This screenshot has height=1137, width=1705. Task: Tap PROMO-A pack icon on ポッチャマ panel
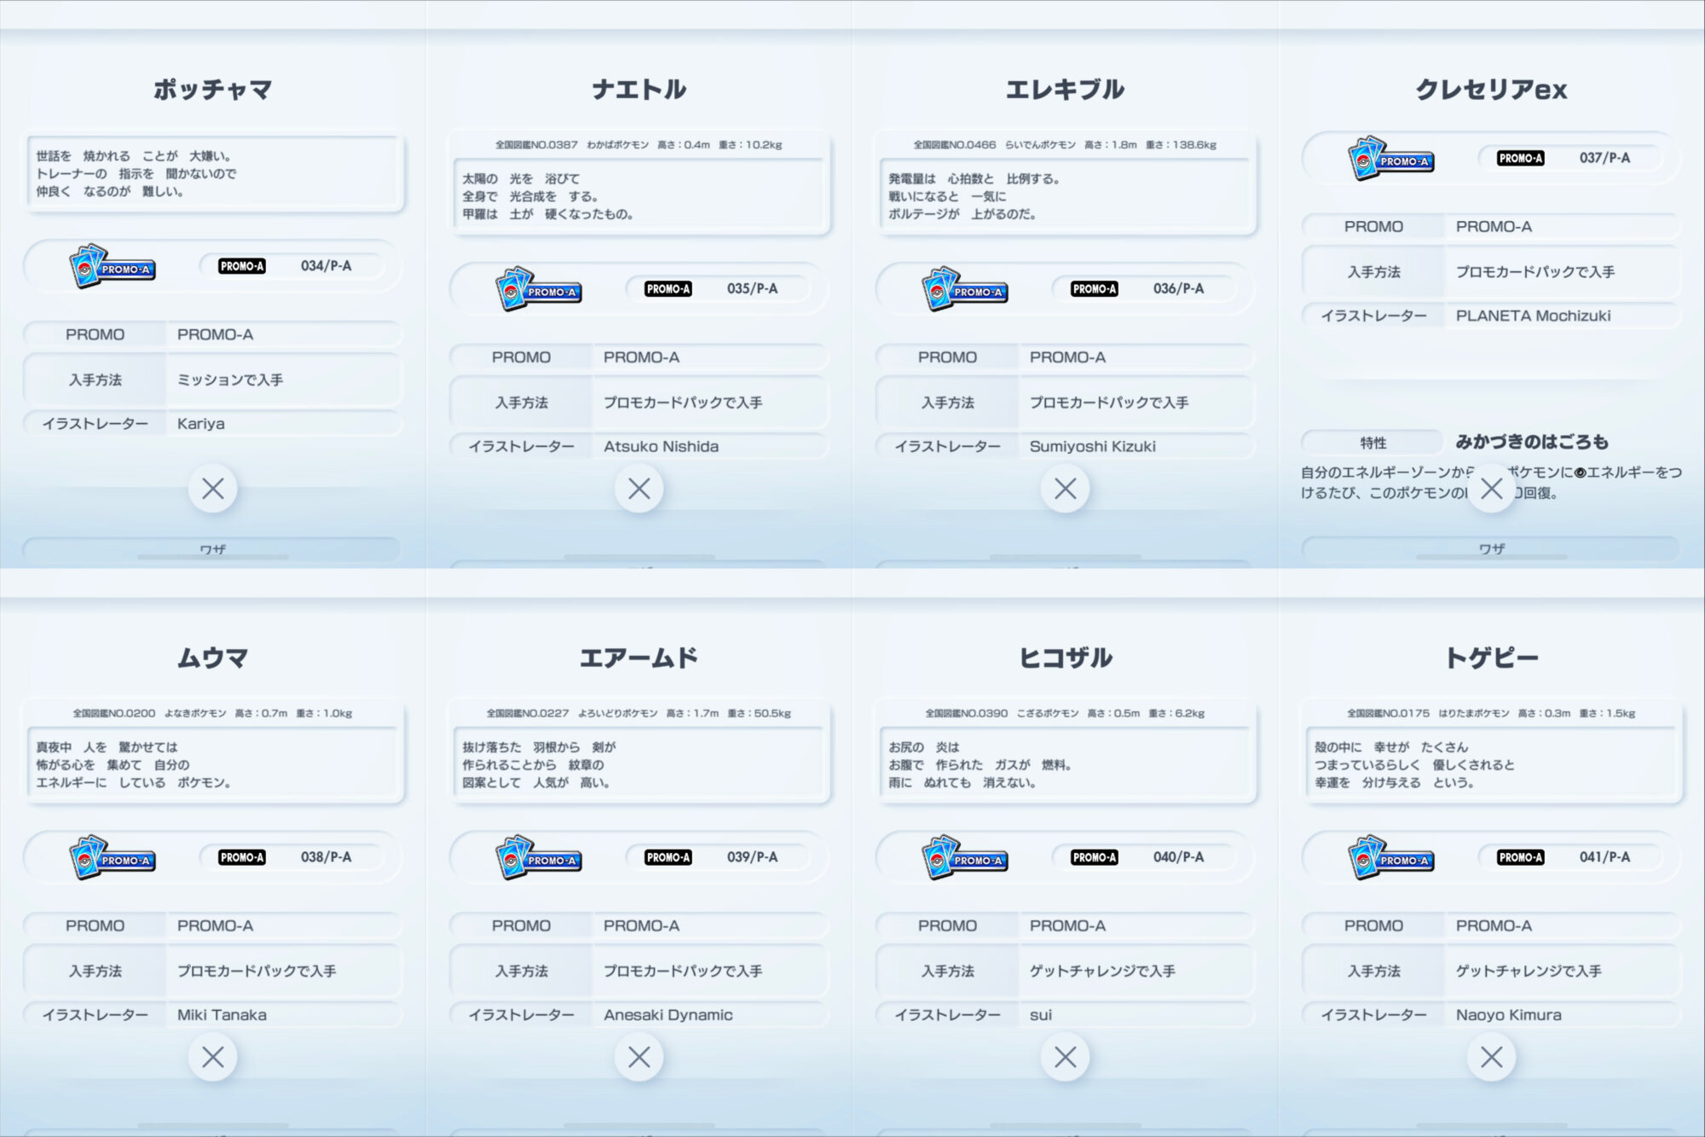coord(113,267)
